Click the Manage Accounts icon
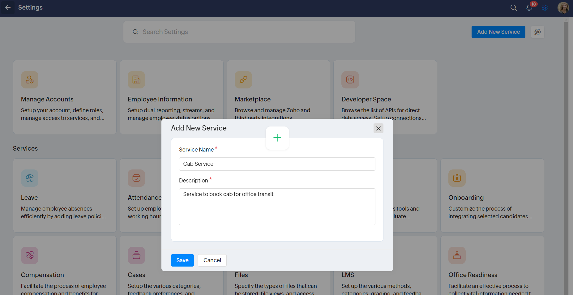Viewport: 573px width, 295px height. click(x=30, y=80)
